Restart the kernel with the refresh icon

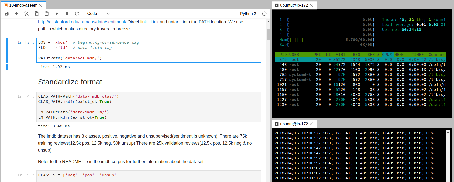click(x=77, y=14)
